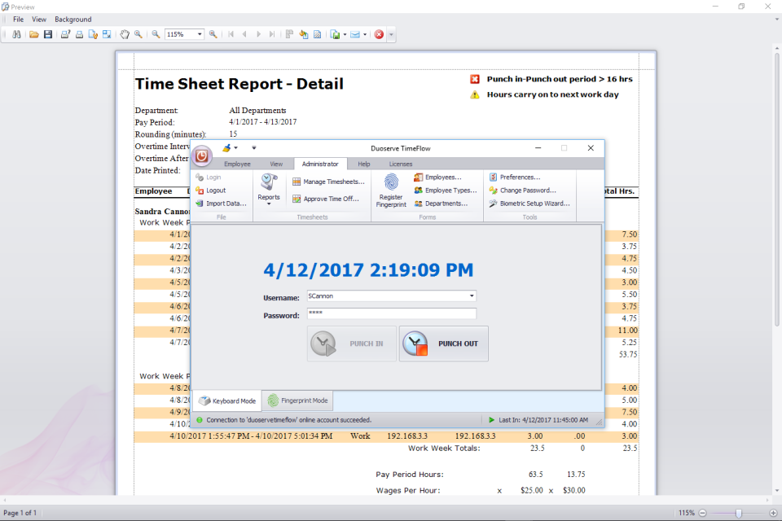Image resolution: width=782 pixels, height=521 pixels.
Task: Click the zoom minus button in status bar
Action: coord(702,513)
